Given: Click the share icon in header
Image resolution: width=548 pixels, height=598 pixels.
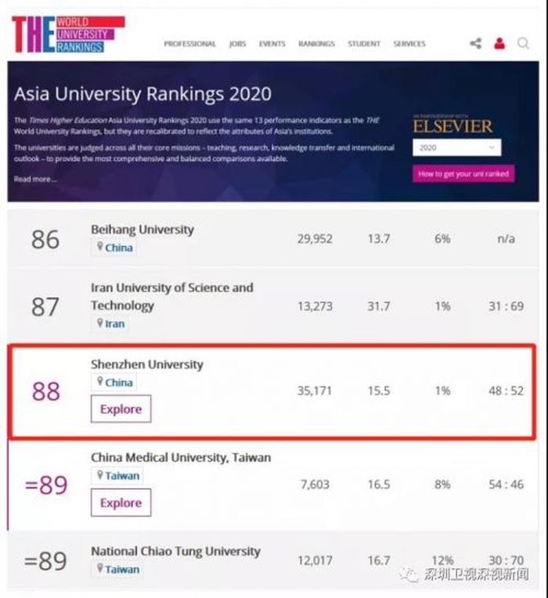Looking at the screenshot, I should (475, 44).
